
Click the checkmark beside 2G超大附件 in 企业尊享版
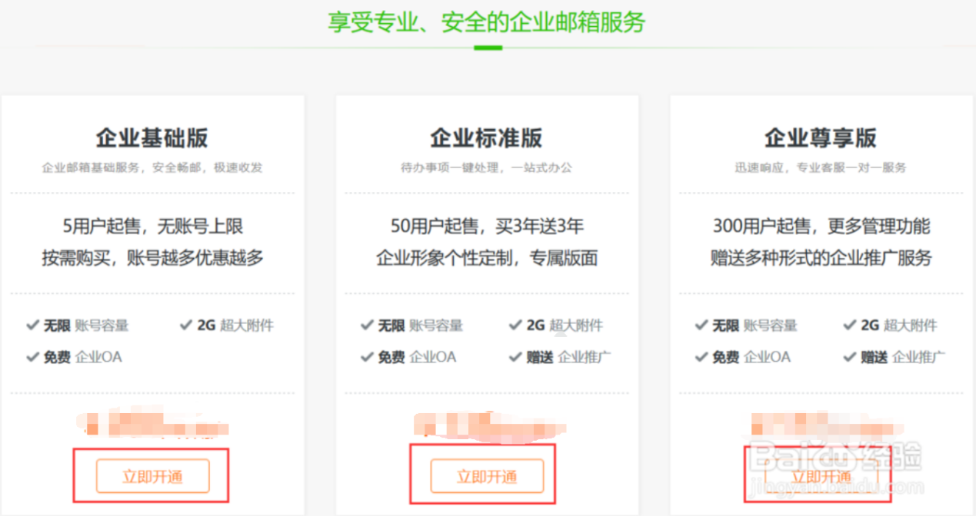pos(849,325)
